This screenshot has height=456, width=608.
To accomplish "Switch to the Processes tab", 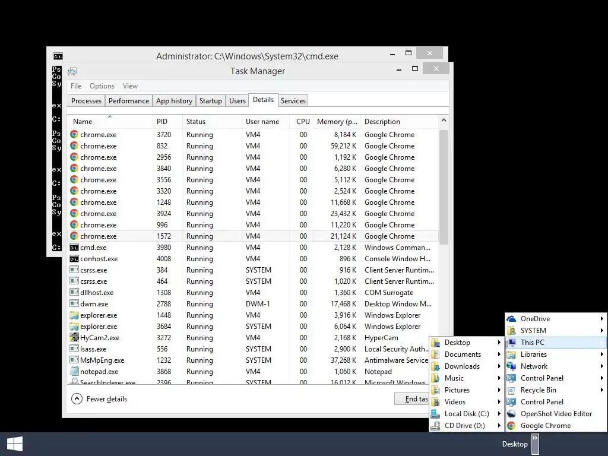I will 86,101.
